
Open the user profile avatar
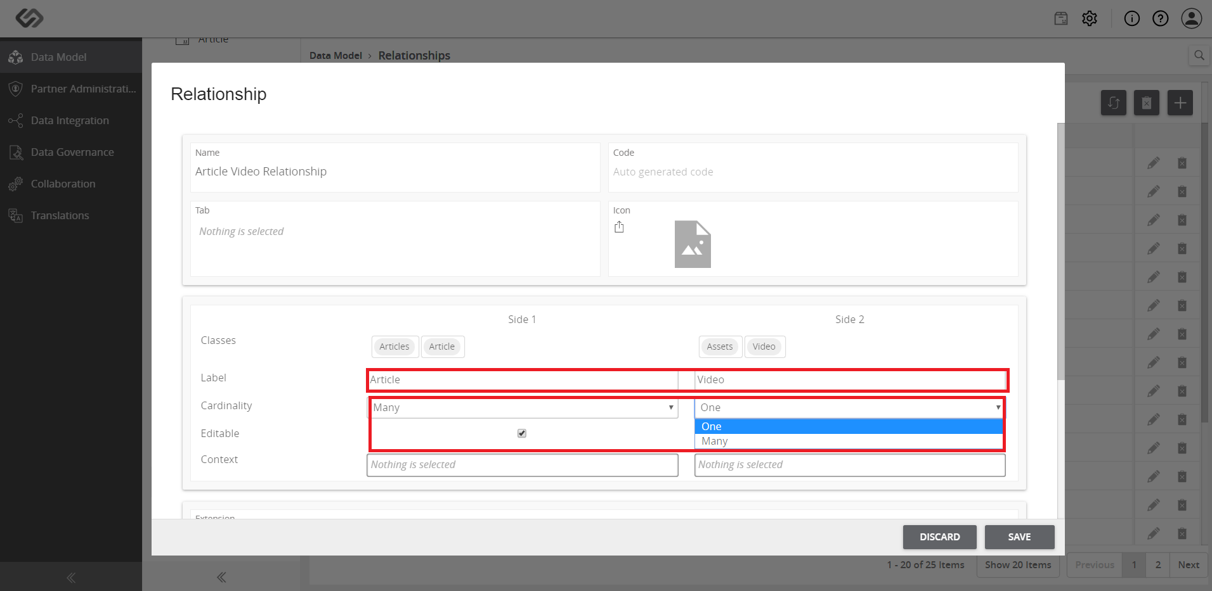pos(1192,18)
